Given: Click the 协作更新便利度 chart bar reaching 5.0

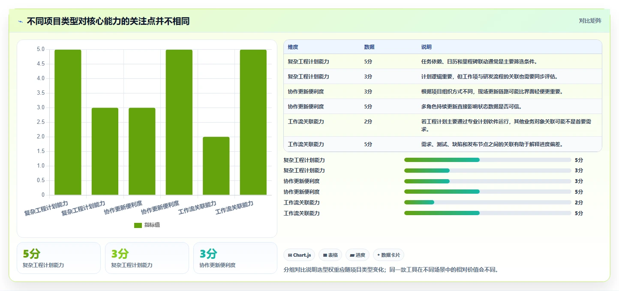Looking at the screenshot, I should click(179, 122).
